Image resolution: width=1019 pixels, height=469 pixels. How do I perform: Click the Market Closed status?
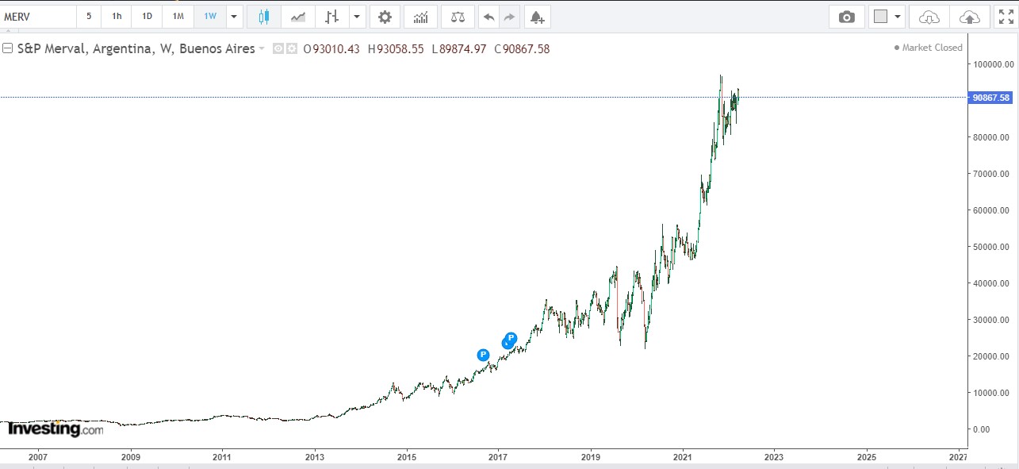[928, 48]
